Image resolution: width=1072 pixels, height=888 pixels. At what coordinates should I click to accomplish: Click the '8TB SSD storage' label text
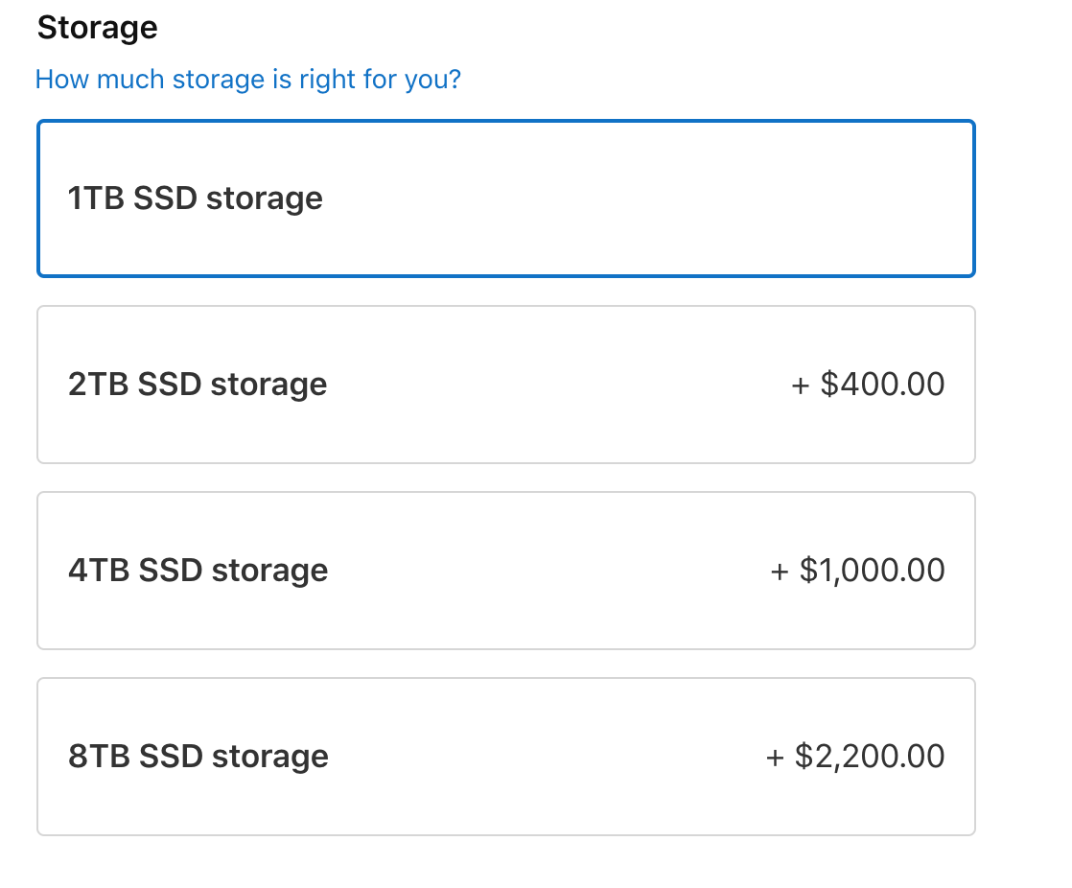click(198, 757)
